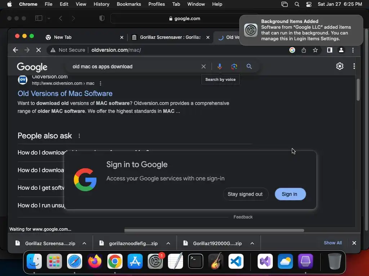Click the Google search input field
The image size is (369, 276).
click(135, 66)
